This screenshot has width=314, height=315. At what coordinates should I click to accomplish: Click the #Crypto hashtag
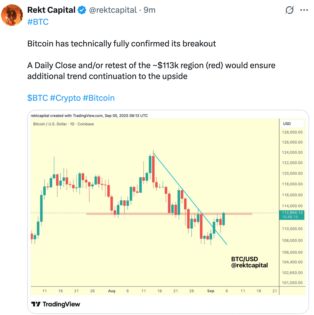click(65, 98)
